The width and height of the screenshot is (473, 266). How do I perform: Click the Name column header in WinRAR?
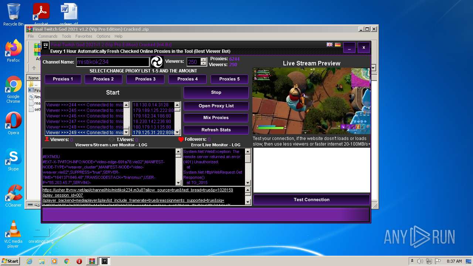click(x=34, y=78)
